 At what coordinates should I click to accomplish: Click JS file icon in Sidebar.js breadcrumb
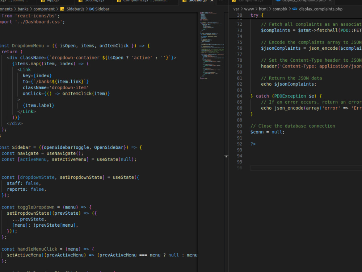[62, 9]
